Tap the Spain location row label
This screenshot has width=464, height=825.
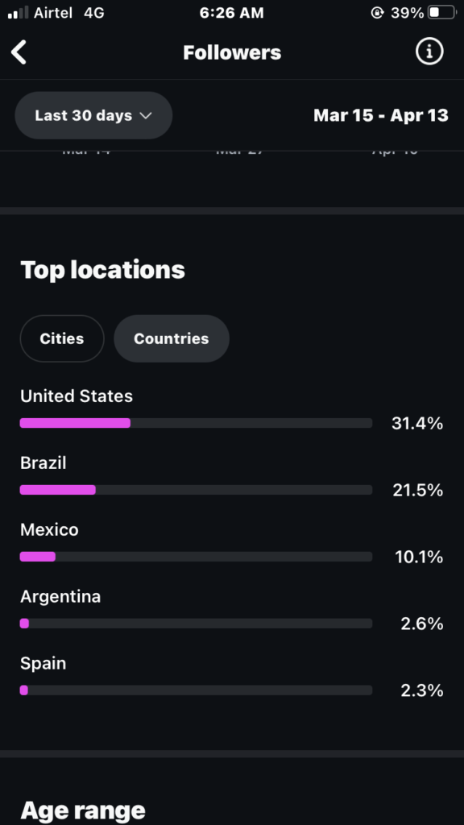tap(43, 664)
